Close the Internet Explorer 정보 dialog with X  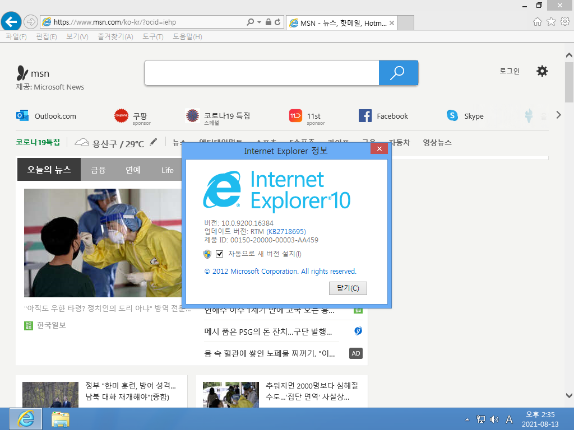point(379,148)
